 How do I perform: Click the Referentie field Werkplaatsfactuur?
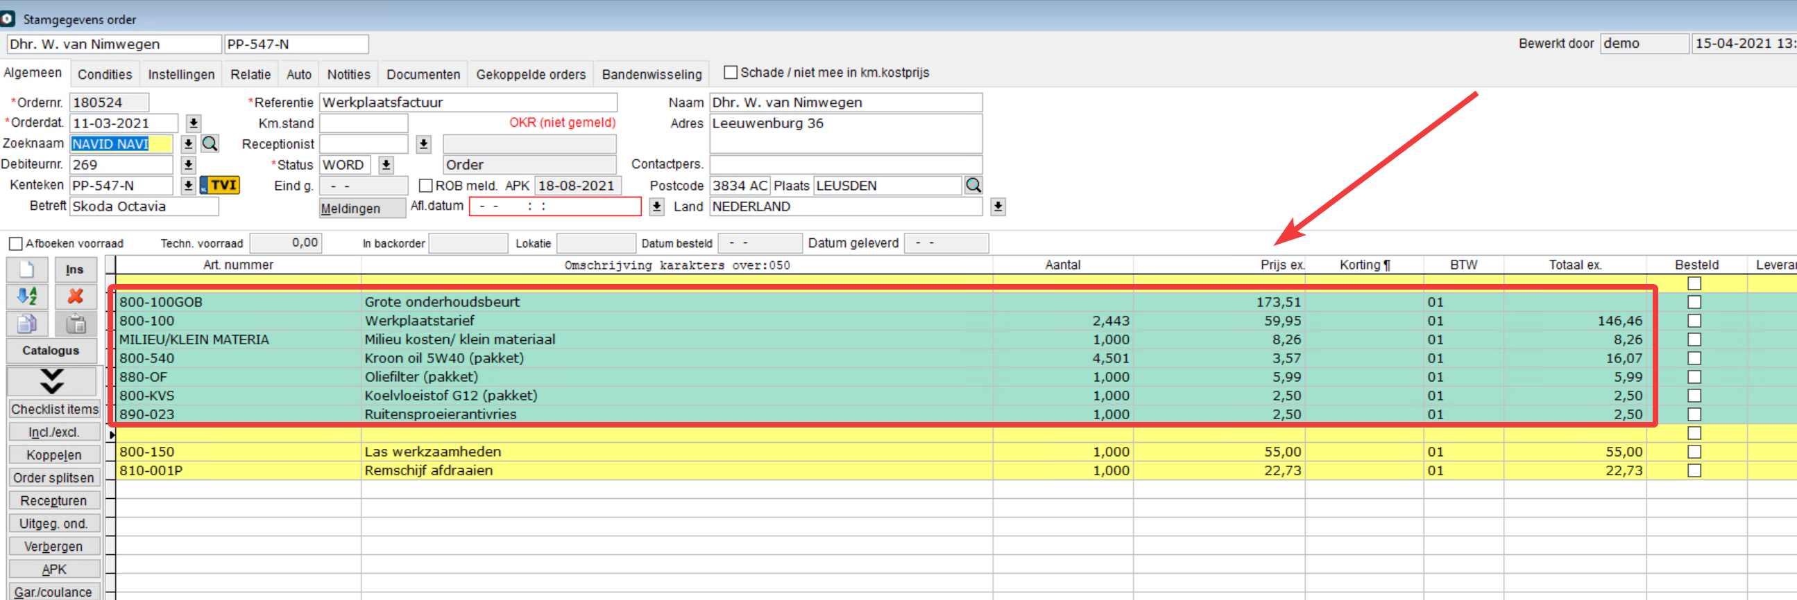(x=468, y=103)
